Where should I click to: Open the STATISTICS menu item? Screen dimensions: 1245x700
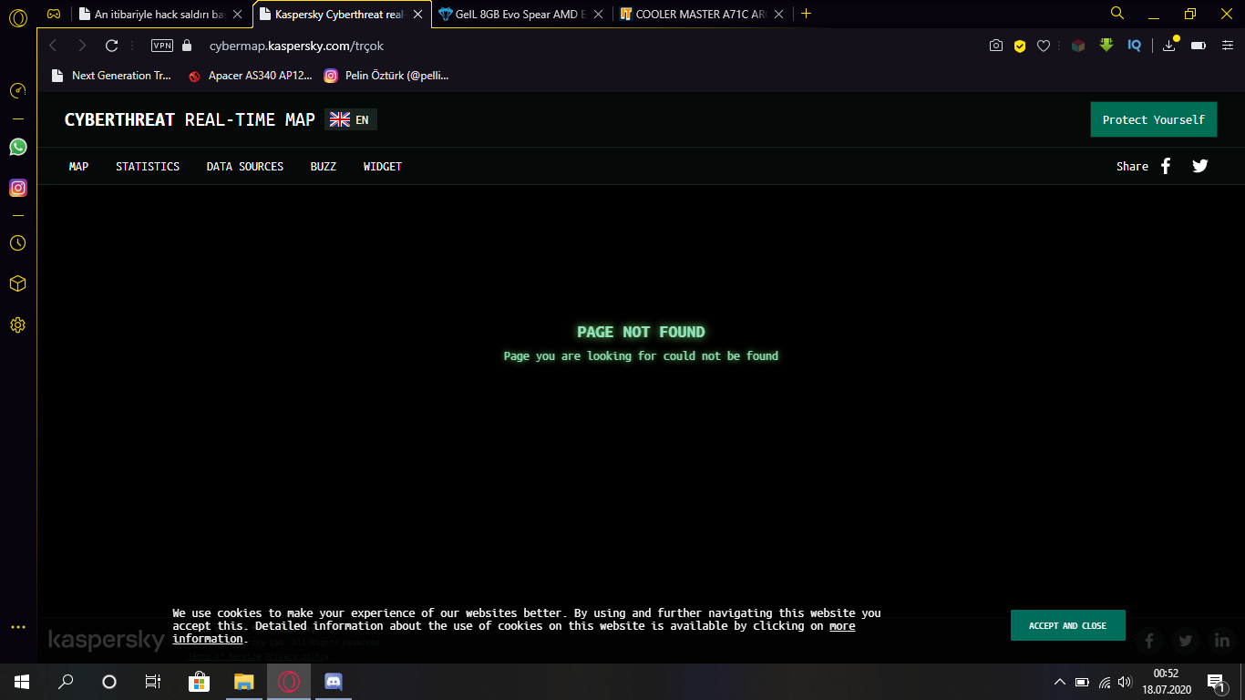click(x=148, y=167)
